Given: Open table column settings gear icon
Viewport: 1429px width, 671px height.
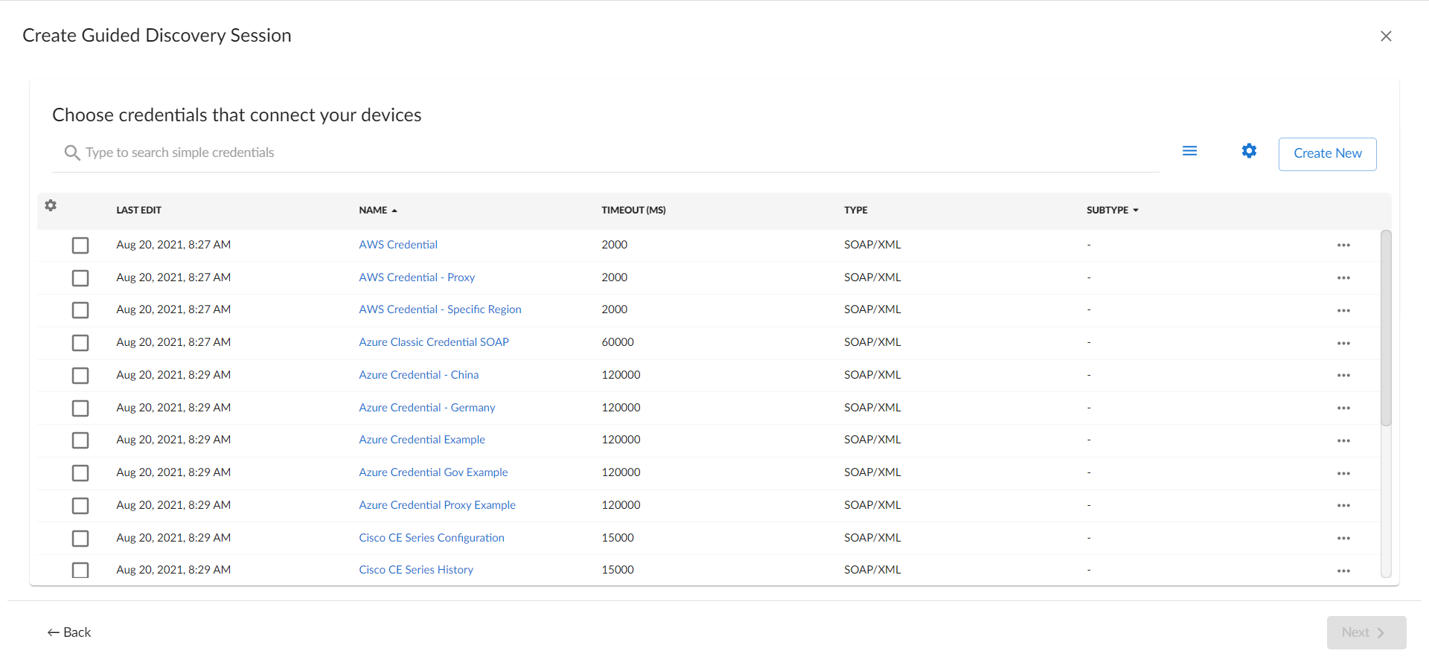Looking at the screenshot, I should (x=51, y=205).
